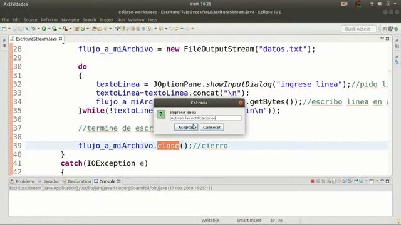The image size is (401, 225).
Task: Open the Navigate menu
Action: [70, 19]
